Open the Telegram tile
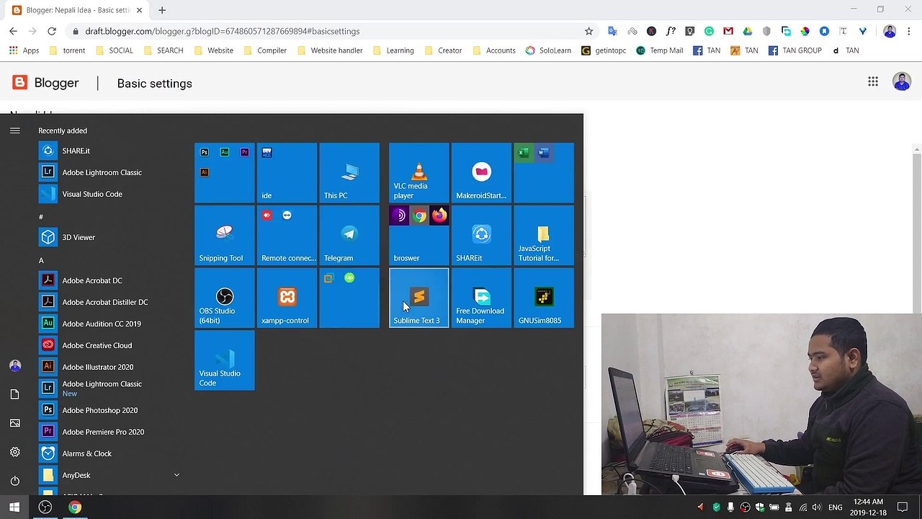922x519 pixels. point(349,236)
